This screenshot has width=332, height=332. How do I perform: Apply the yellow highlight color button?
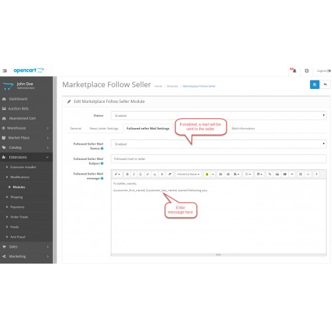[207, 175]
